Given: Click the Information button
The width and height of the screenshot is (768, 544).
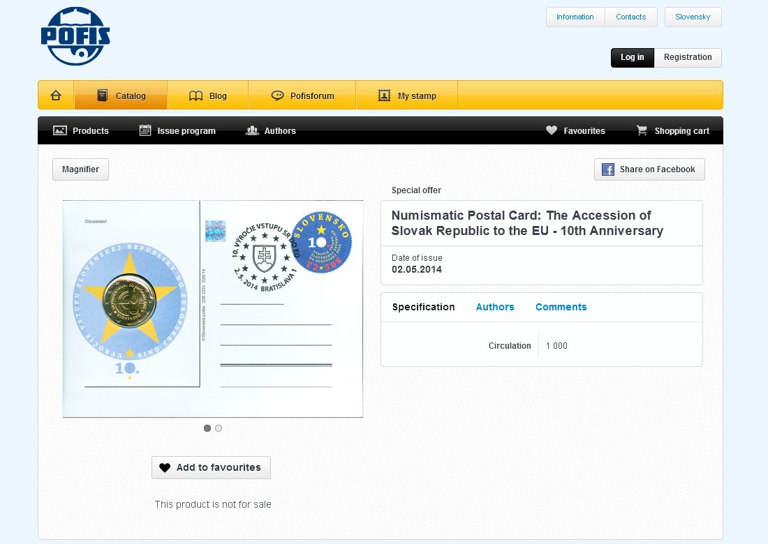Looking at the screenshot, I should coord(575,17).
